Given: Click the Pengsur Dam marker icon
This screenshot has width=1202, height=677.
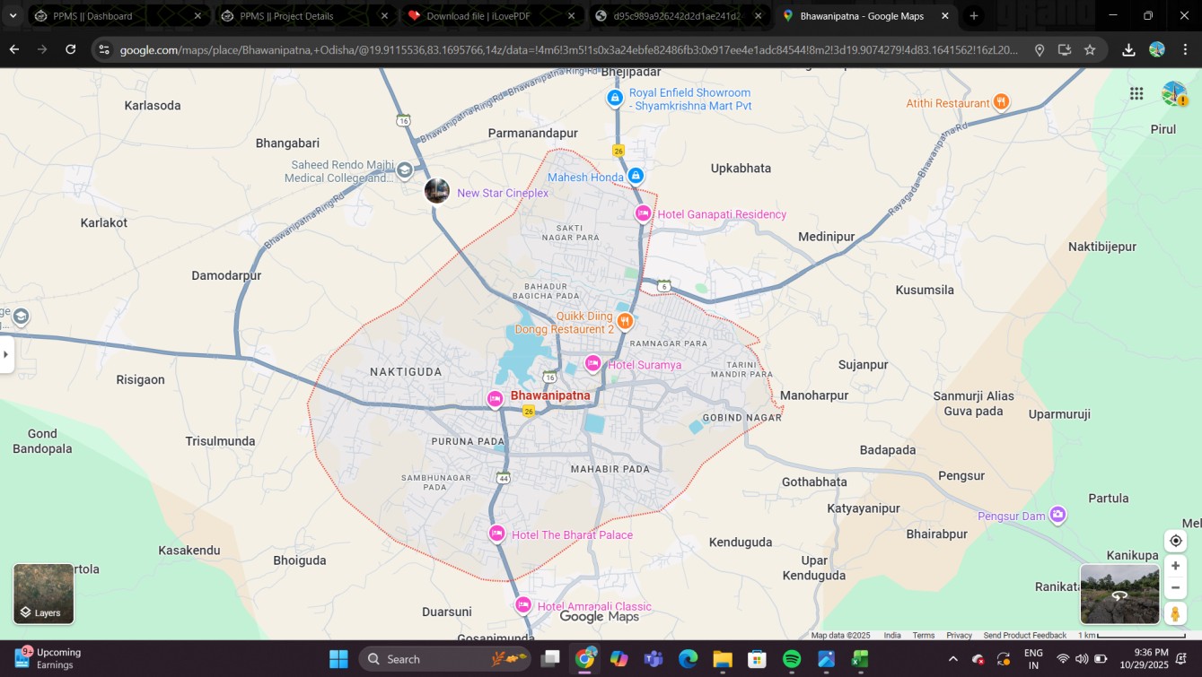Looking at the screenshot, I should tap(1057, 515).
